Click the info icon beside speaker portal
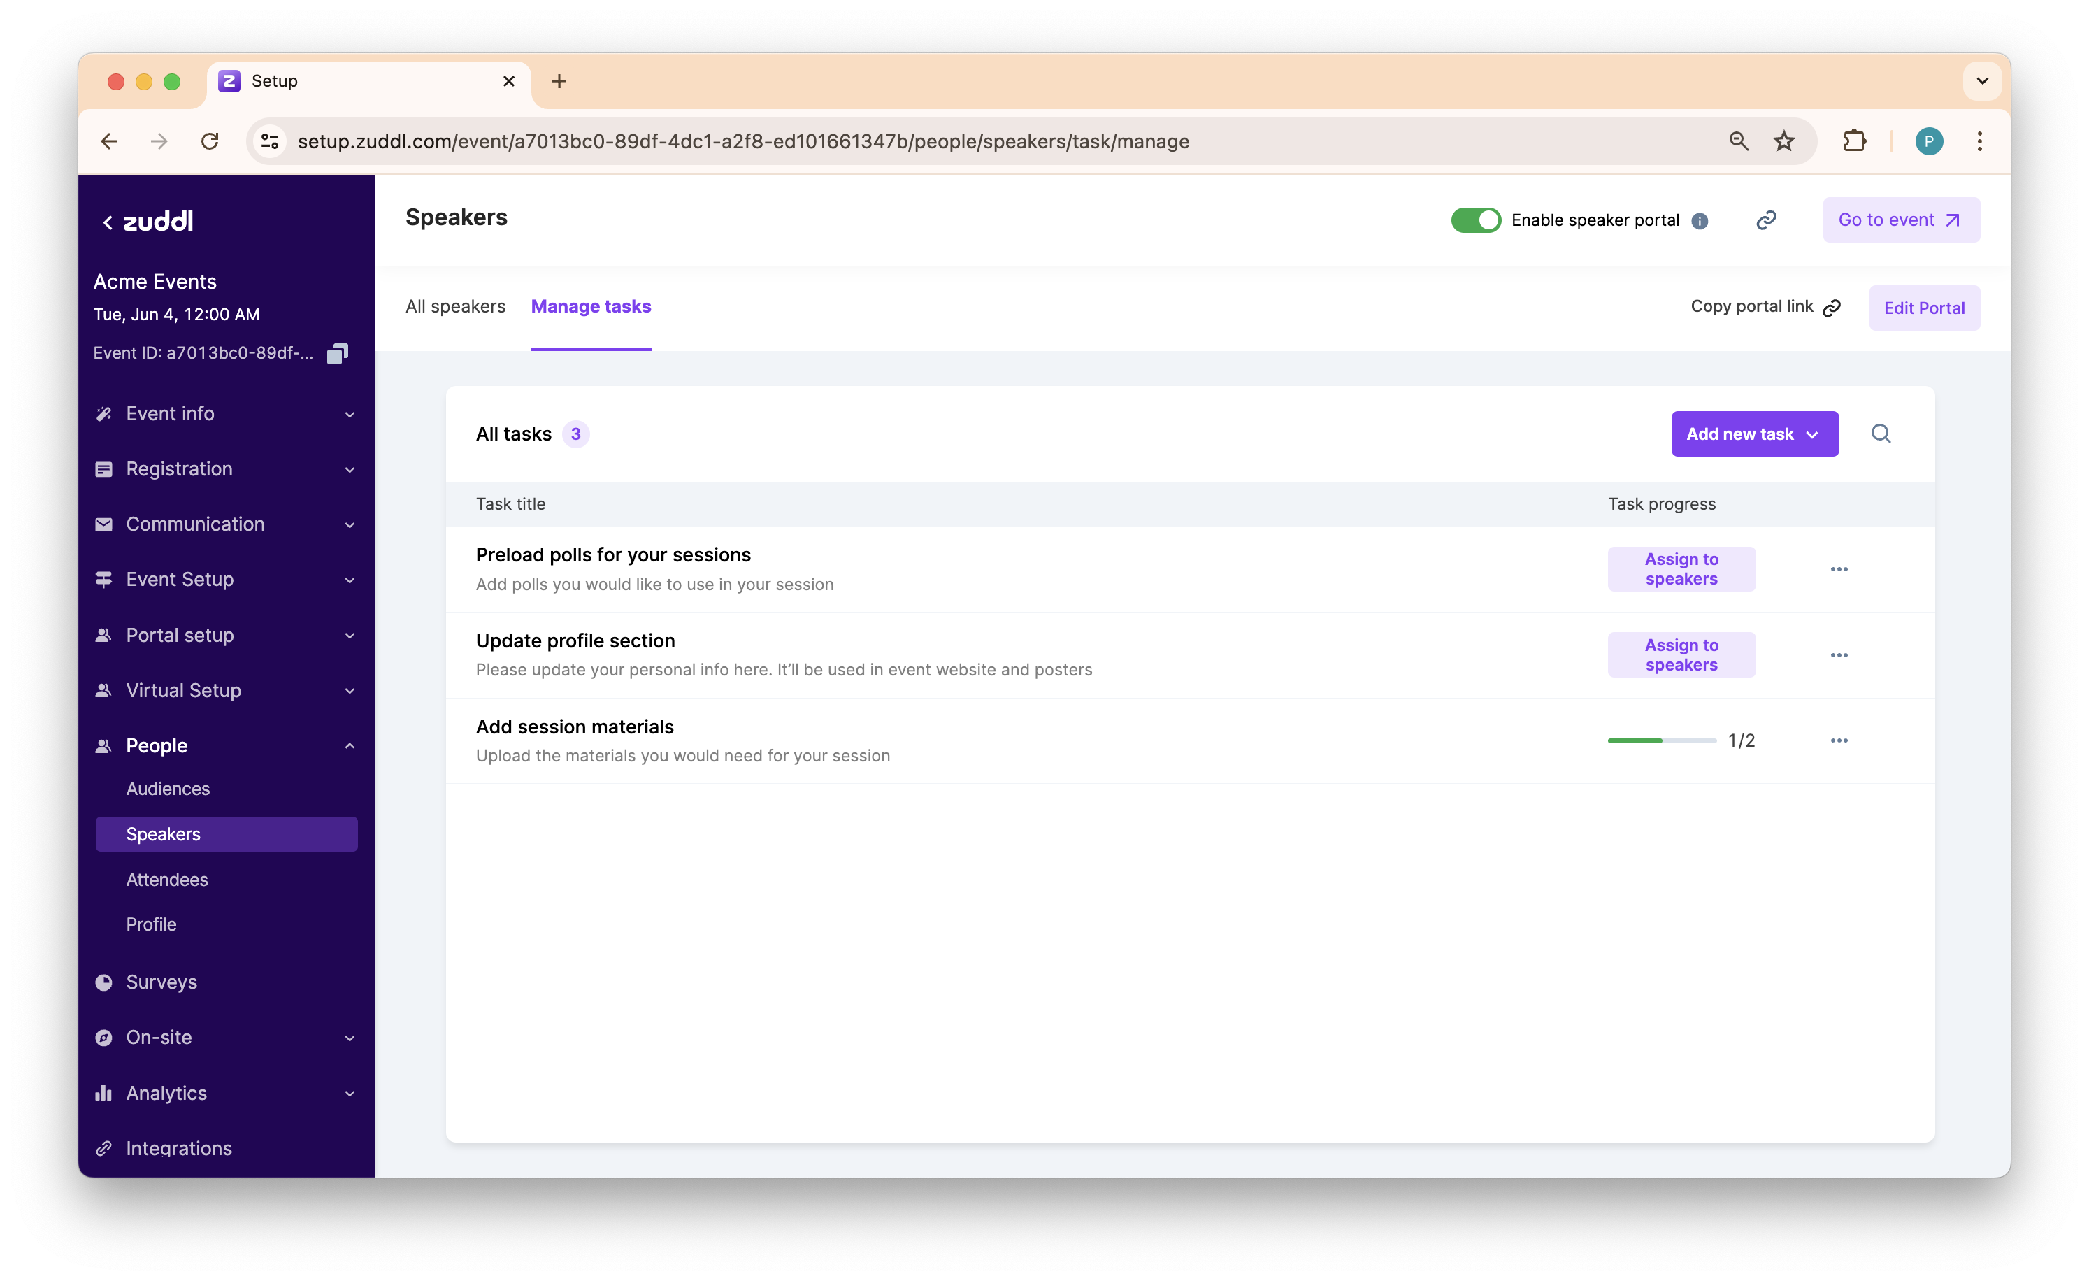The height and width of the screenshot is (1281, 2089). (1699, 221)
